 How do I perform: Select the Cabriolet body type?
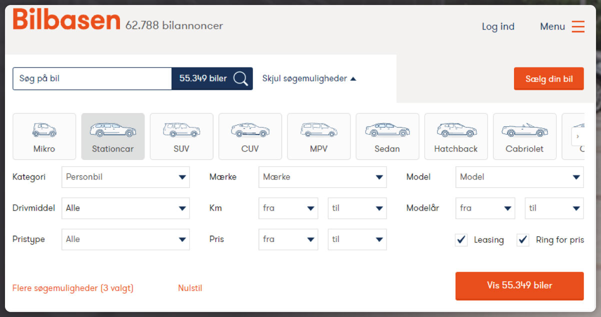524,136
